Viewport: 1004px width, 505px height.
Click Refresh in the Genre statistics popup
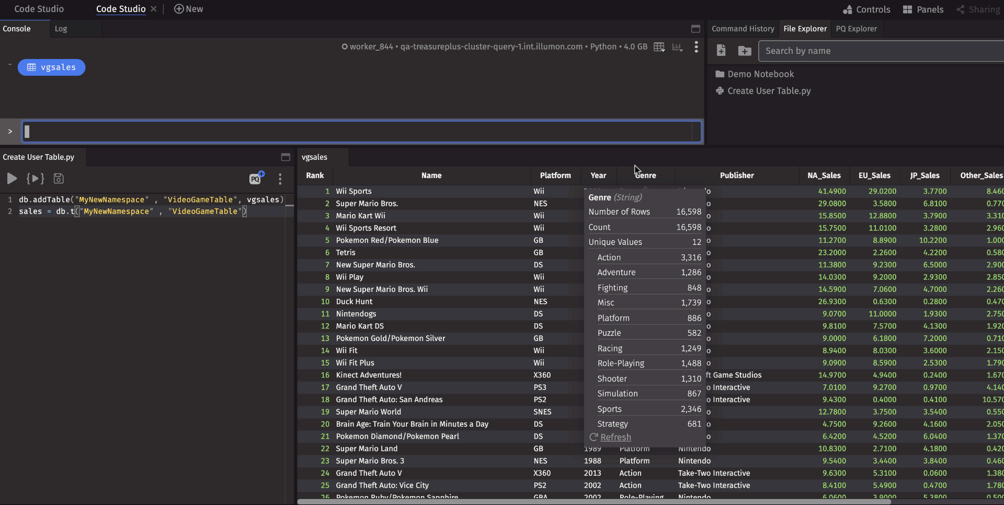tap(610, 437)
